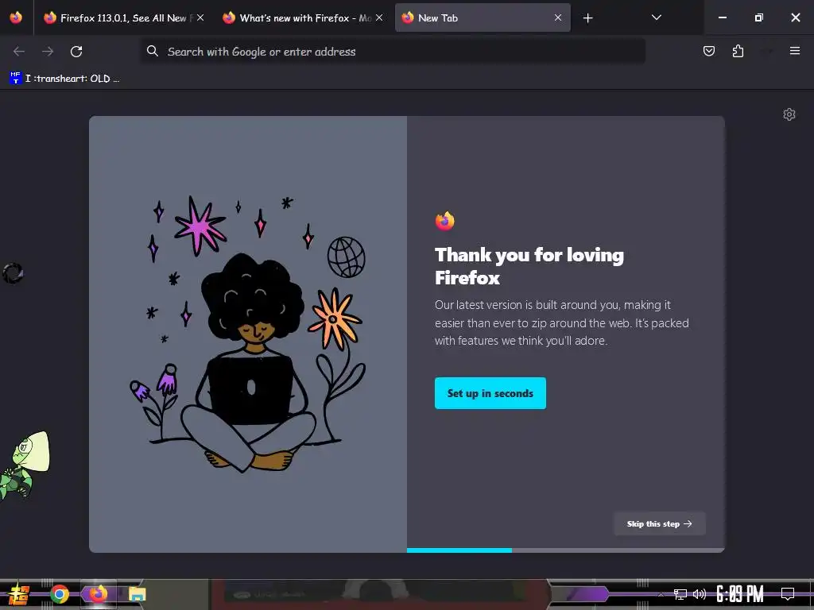
Task: Open the Start menu in taskbar
Action: point(18,594)
